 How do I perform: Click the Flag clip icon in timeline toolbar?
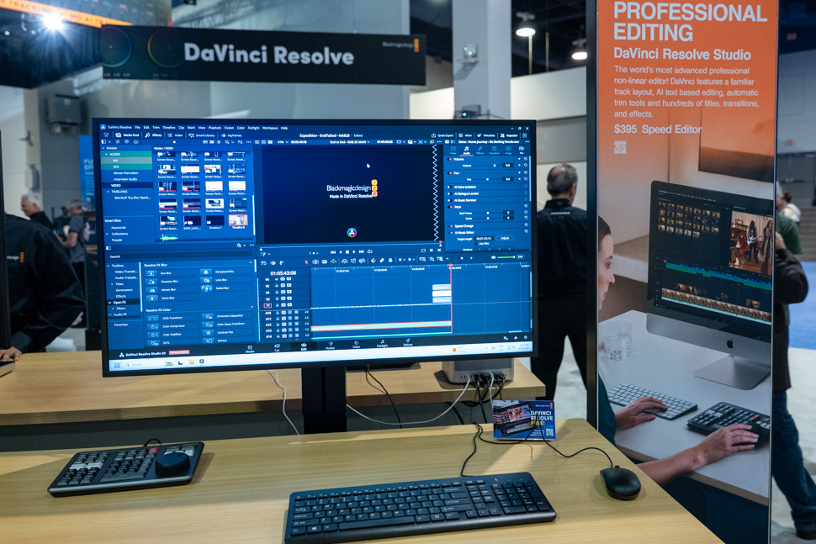click(x=400, y=260)
